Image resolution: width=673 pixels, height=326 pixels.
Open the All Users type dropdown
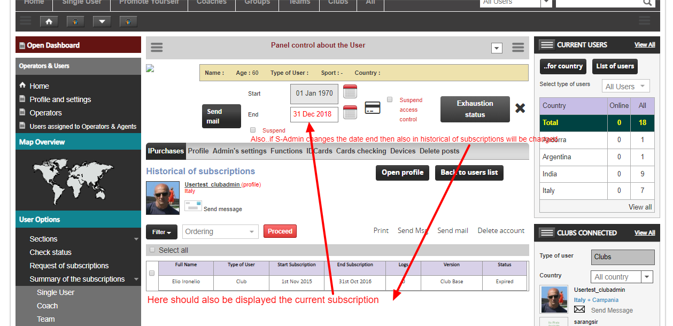[625, 86]
